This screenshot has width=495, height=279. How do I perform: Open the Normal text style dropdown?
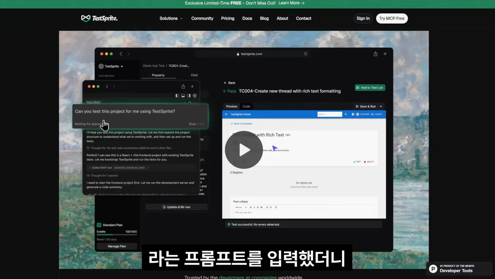point(241,207)
